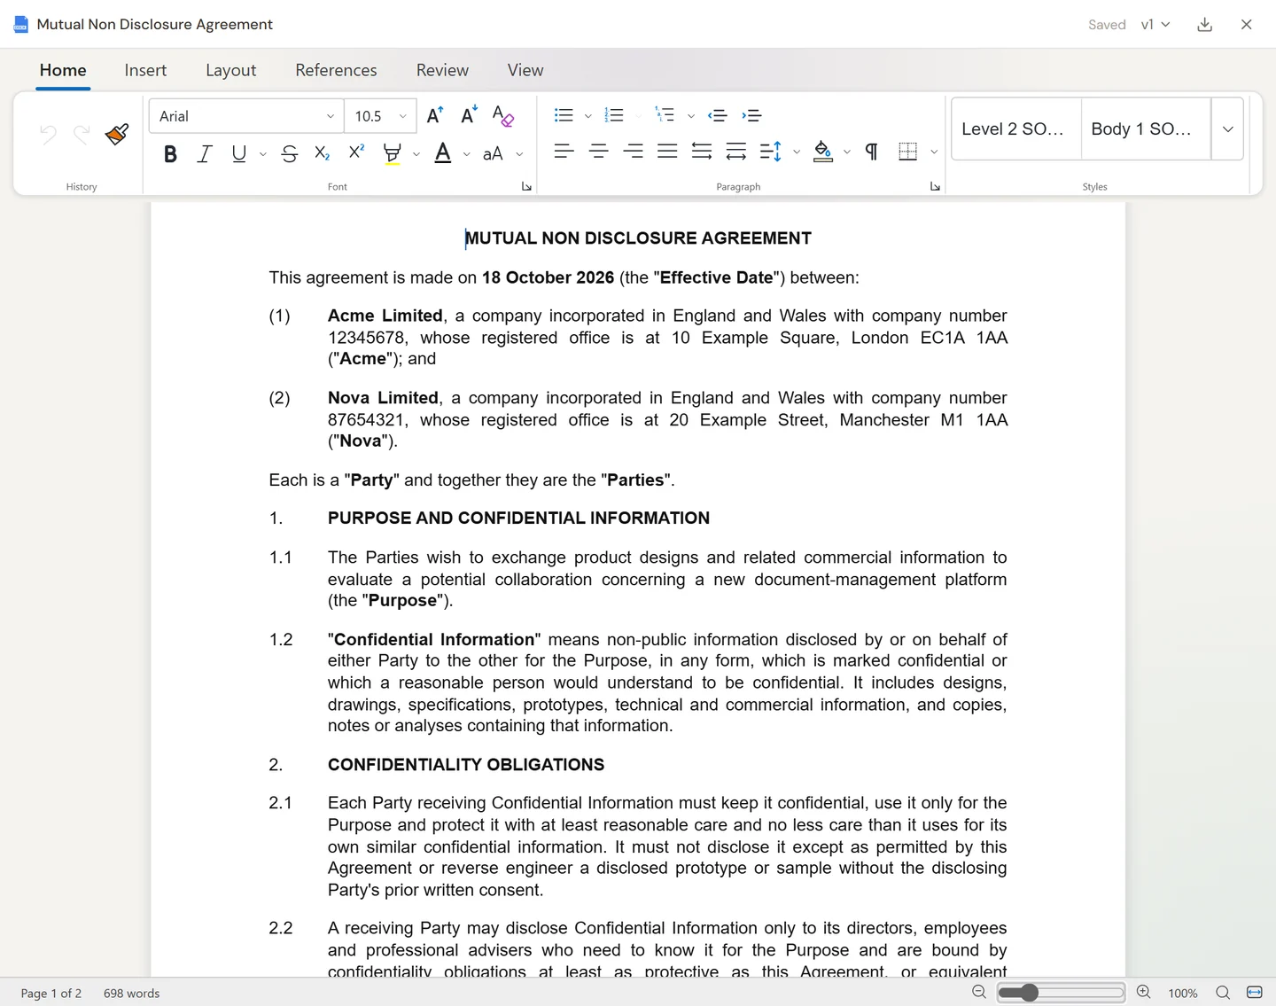The width and height of the screenshot is (1276, 1006).
Task: Click the document icon beside title
Action: [x=21, y=25]
